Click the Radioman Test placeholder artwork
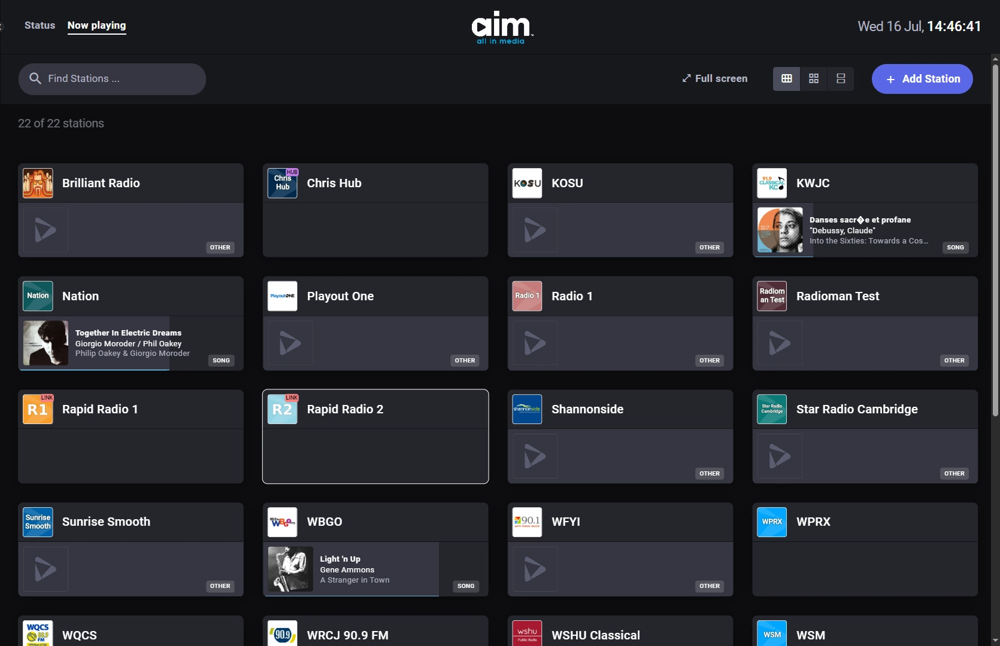 tap(780, 343)
